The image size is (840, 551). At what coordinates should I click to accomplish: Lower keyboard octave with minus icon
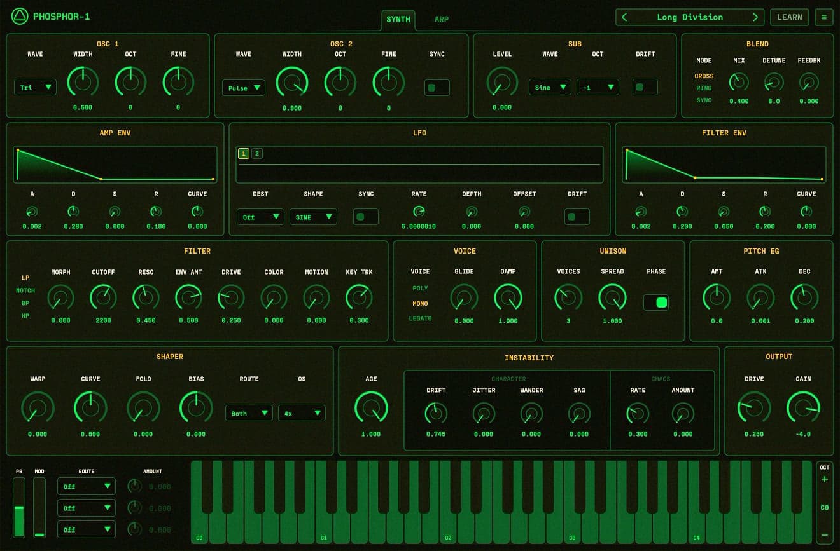(x=825, y=534)
